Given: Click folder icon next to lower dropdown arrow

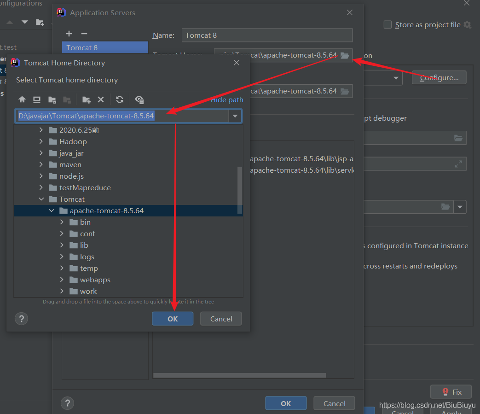Looking at the screenshot, I should click(x=445, y=207).
